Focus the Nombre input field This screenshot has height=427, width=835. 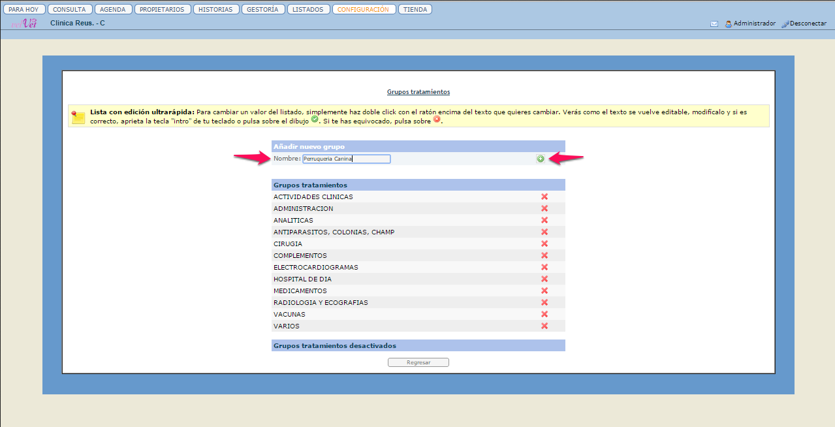346,159
